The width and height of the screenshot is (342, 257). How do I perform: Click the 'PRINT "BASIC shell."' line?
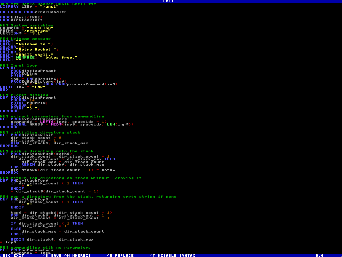click(x=27, y=55)
